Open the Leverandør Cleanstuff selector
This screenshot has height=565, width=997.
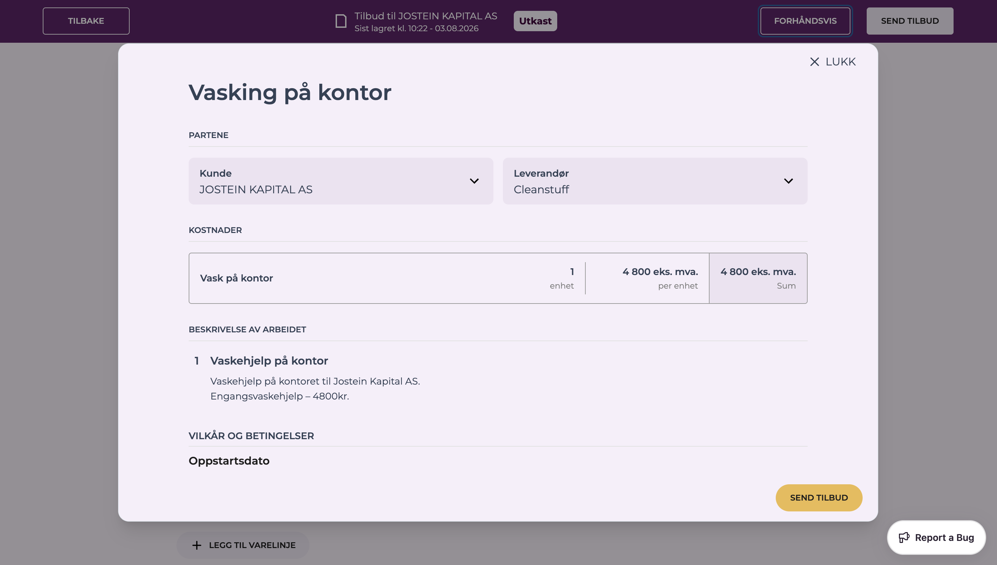pyautogui.click(x=655, y=181)
